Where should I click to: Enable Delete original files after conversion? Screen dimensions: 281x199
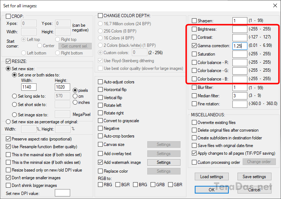[194, 130]
